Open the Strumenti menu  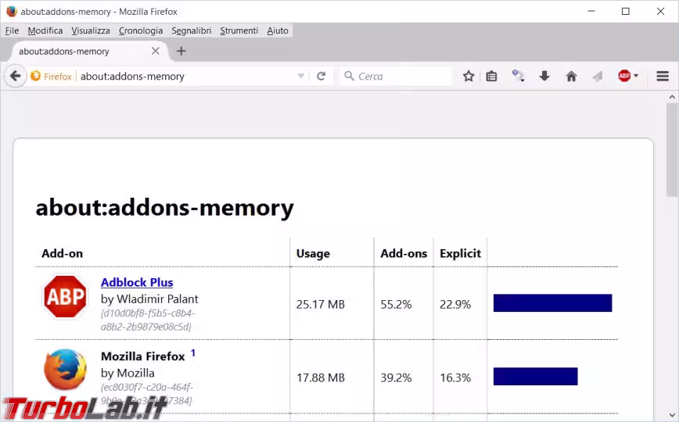(239, 30)
